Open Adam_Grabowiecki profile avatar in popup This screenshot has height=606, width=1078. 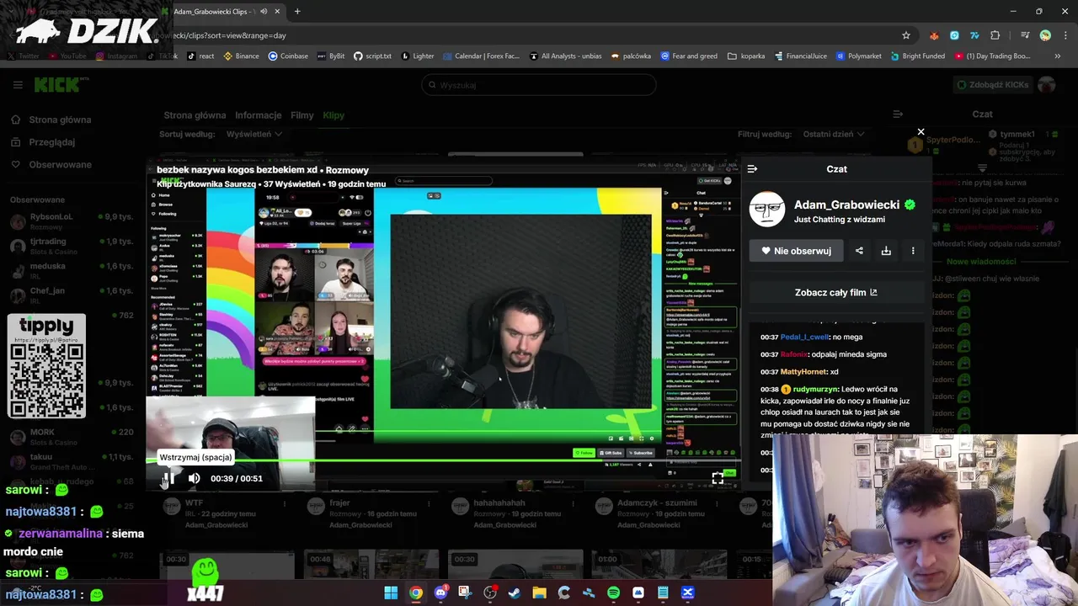pyautogui.click(x=767, y=210)
